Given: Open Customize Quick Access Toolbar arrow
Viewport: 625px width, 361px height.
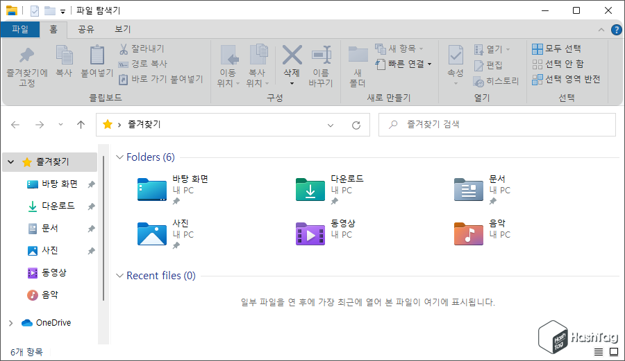Looking at the screenshot, I should coord(63,12).
